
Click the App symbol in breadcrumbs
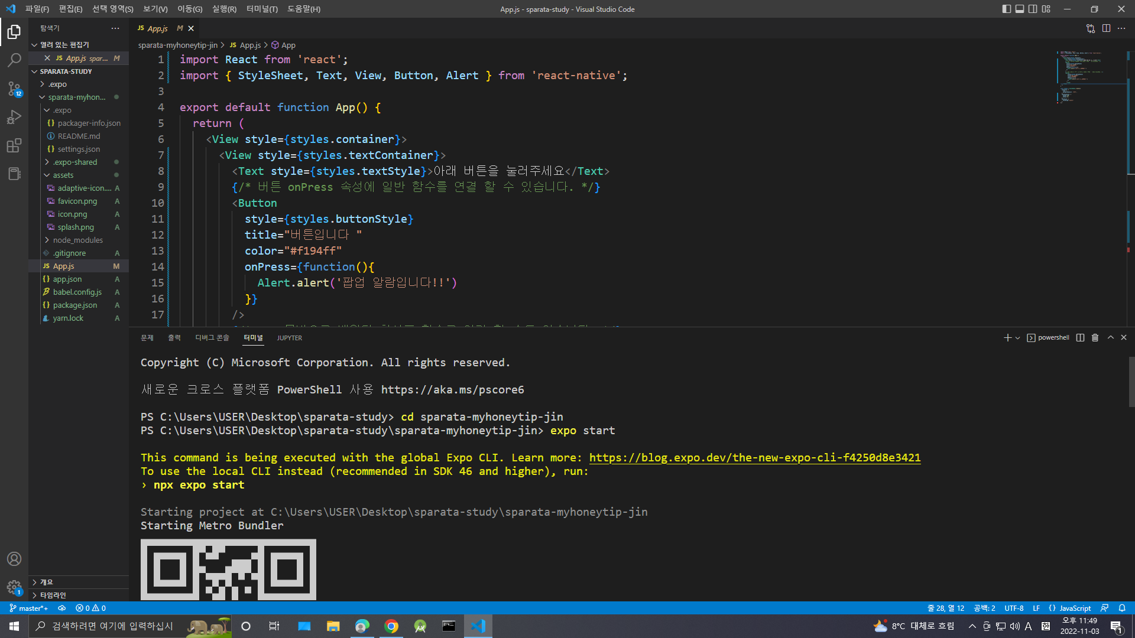coord(284,45)
